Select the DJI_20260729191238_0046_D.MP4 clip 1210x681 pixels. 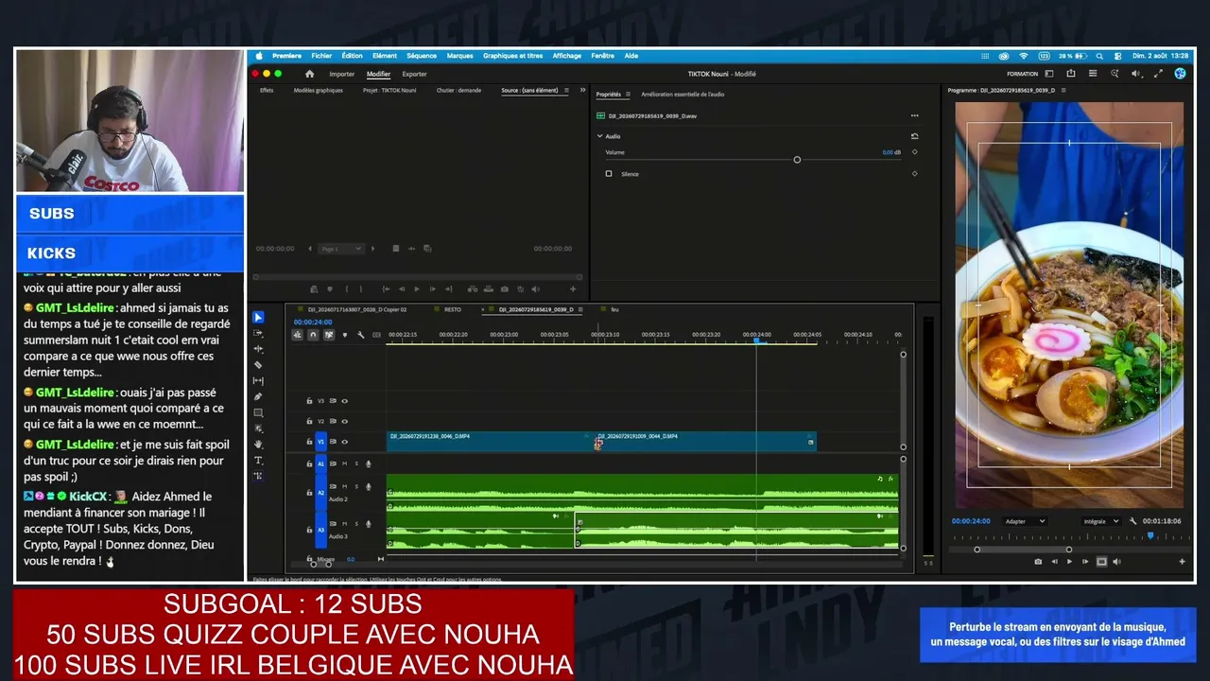tap(492, 442)
